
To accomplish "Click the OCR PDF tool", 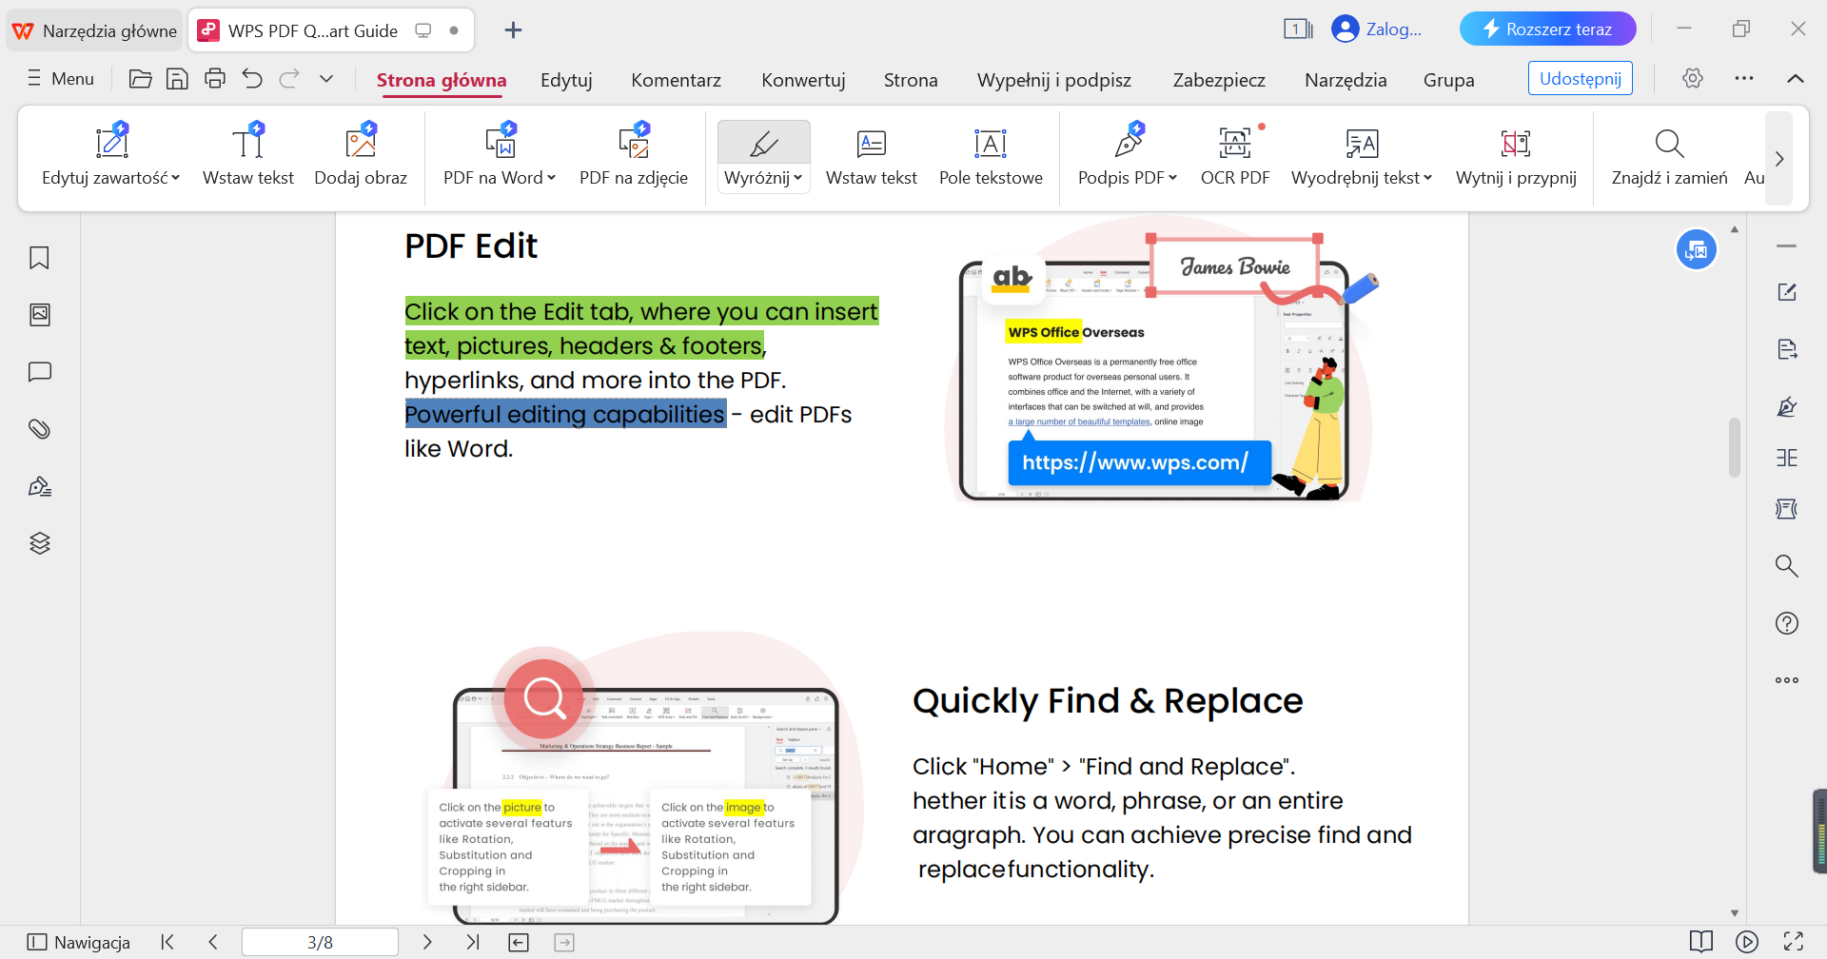I will pos(1235,155).
